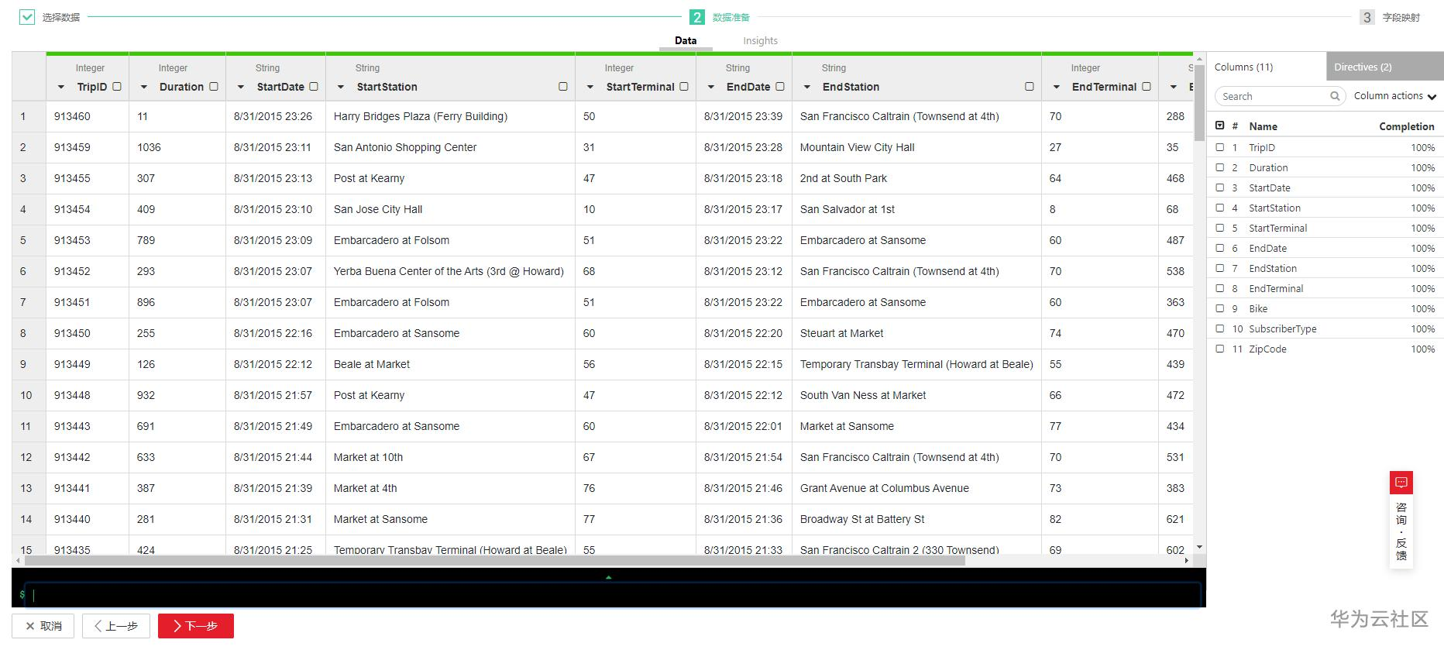Click cell 'Steuart at Market'
Screen dimensions: 1444x650
pyautogui.click(x=841, y=333)
